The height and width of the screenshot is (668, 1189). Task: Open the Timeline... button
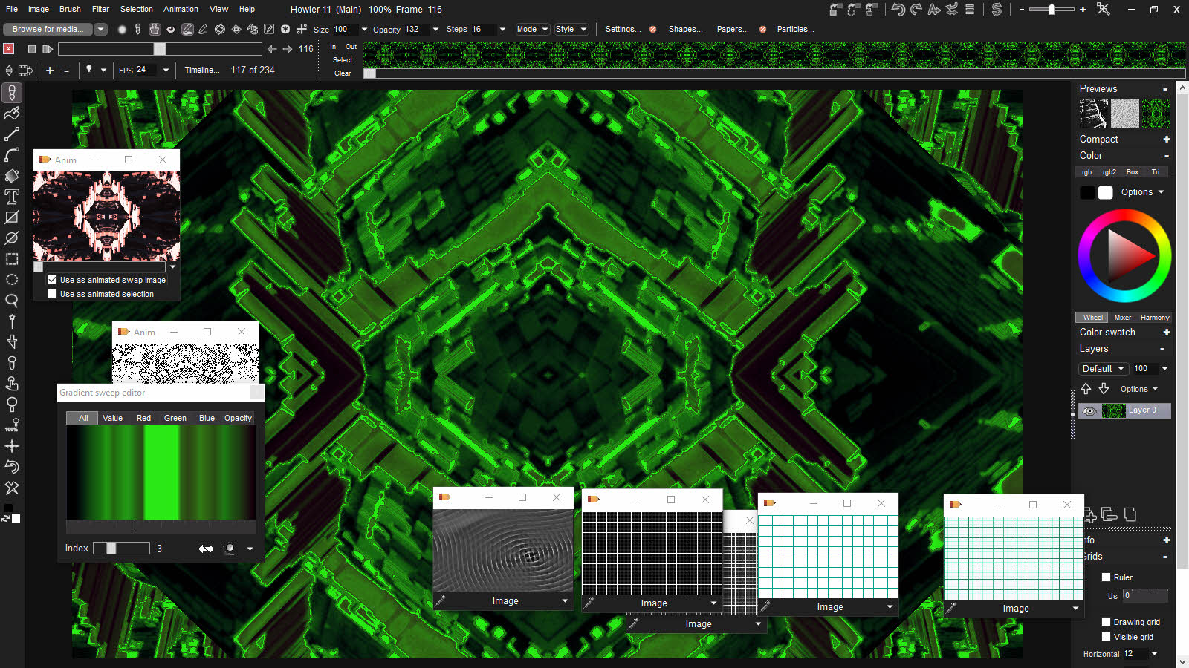201,70
